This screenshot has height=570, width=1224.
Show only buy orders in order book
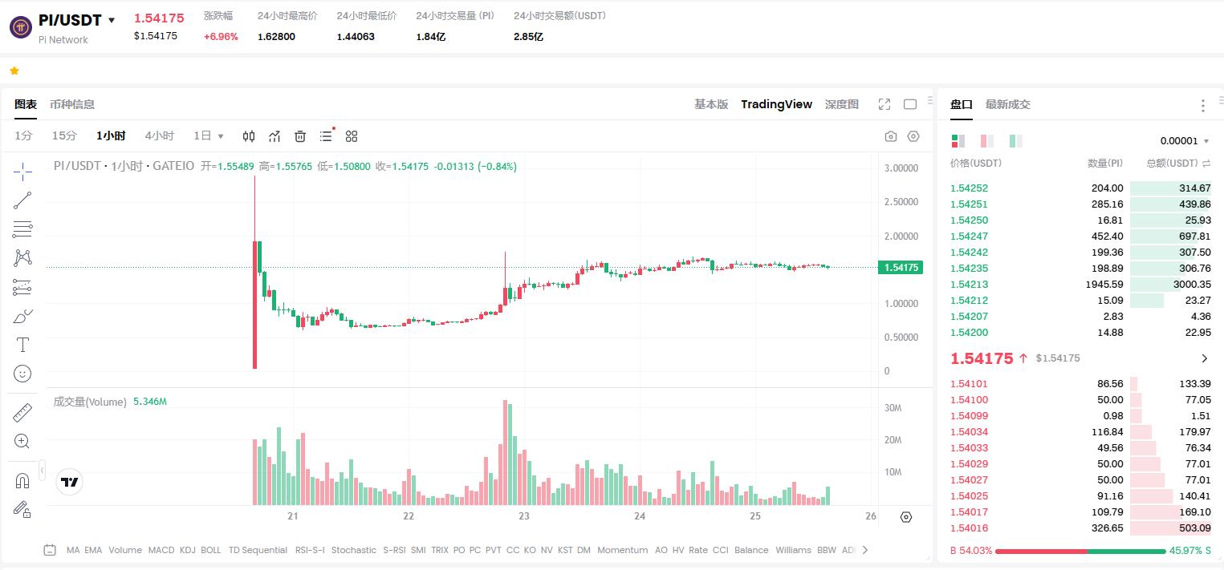point(1015,141)
